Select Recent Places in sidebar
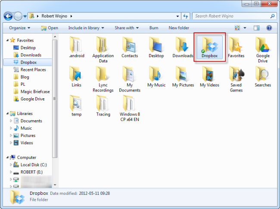 [33, 70]
